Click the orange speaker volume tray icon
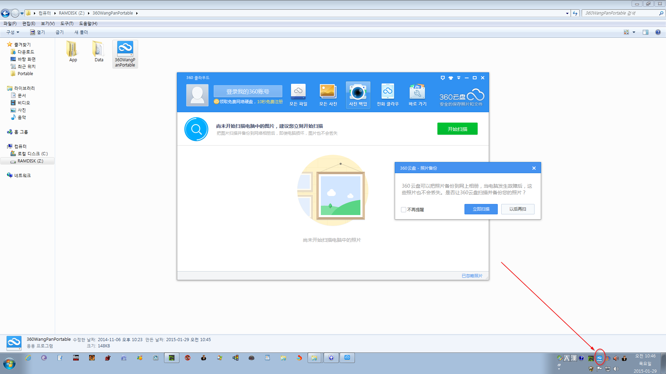This screenshot has width=666, height=374. tap(616, 358)
